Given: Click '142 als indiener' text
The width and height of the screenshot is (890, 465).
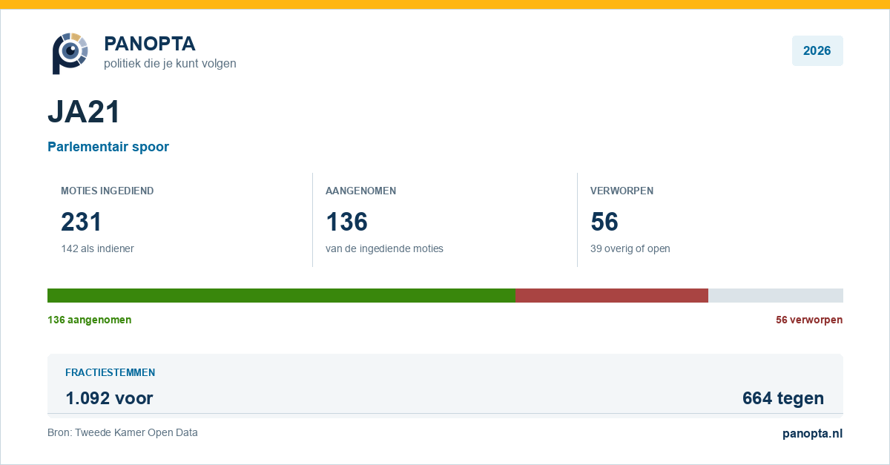Looking at the screenshot, I should 97,248.
